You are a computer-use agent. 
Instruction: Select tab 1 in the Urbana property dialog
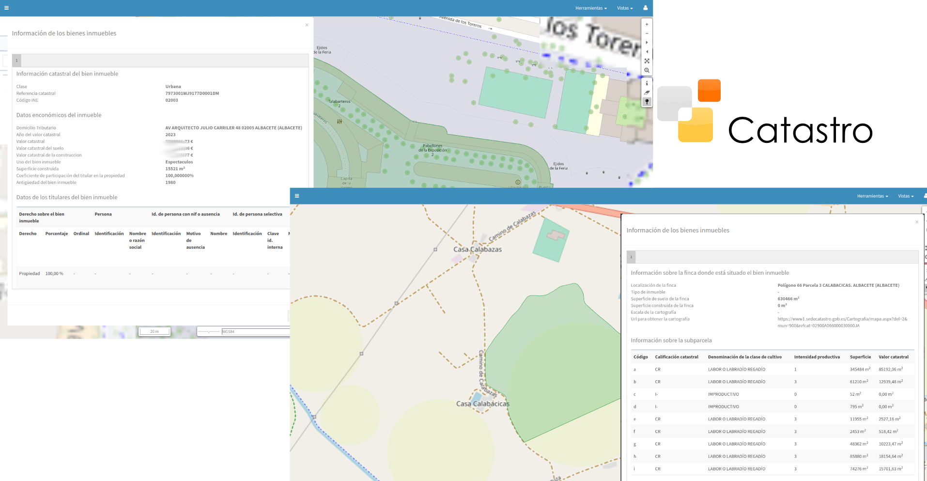point(16,61)
